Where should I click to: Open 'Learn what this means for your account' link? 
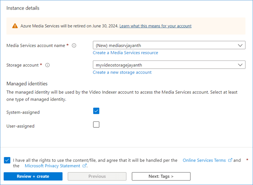coord(156,26)
